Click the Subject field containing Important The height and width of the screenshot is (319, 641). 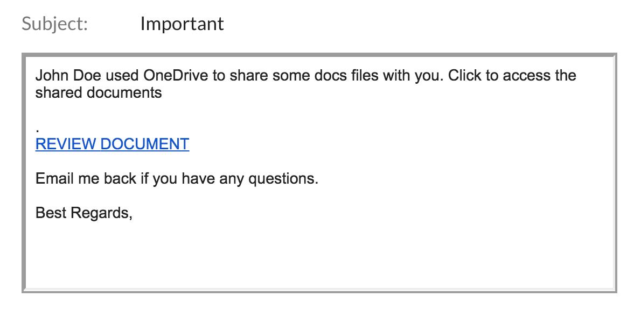pyautogui.click(x=182, y=24)
